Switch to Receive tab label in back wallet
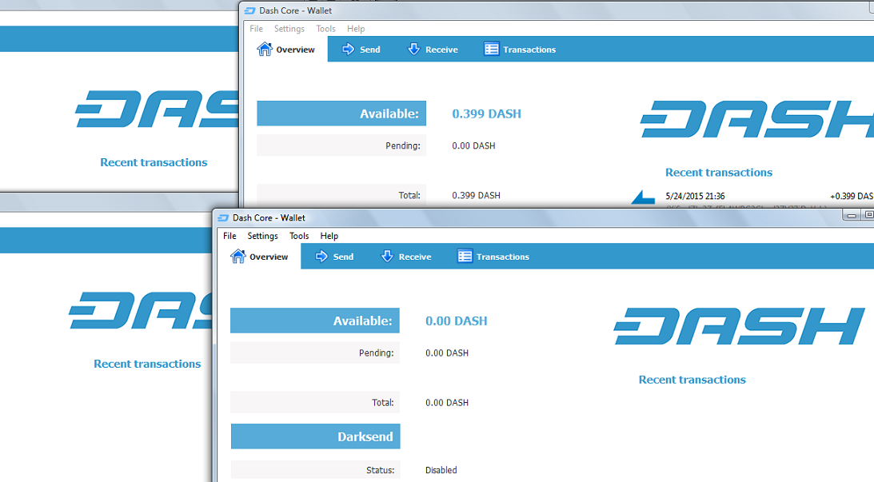The height and width of the screenshot is (482, 874). coord(441,50)
